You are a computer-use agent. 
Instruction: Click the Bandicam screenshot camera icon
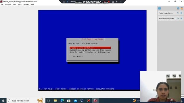tap(113, 2)
